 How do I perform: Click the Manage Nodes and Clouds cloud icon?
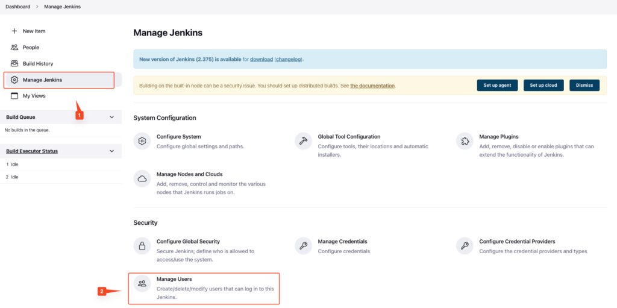[142, 178]
